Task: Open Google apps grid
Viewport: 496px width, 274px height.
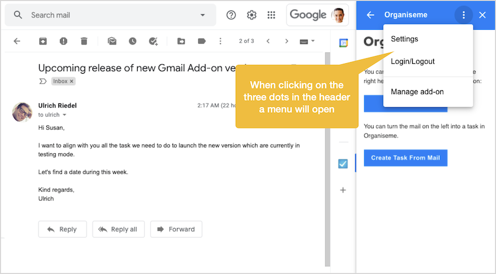Action: tap(271, 15)
